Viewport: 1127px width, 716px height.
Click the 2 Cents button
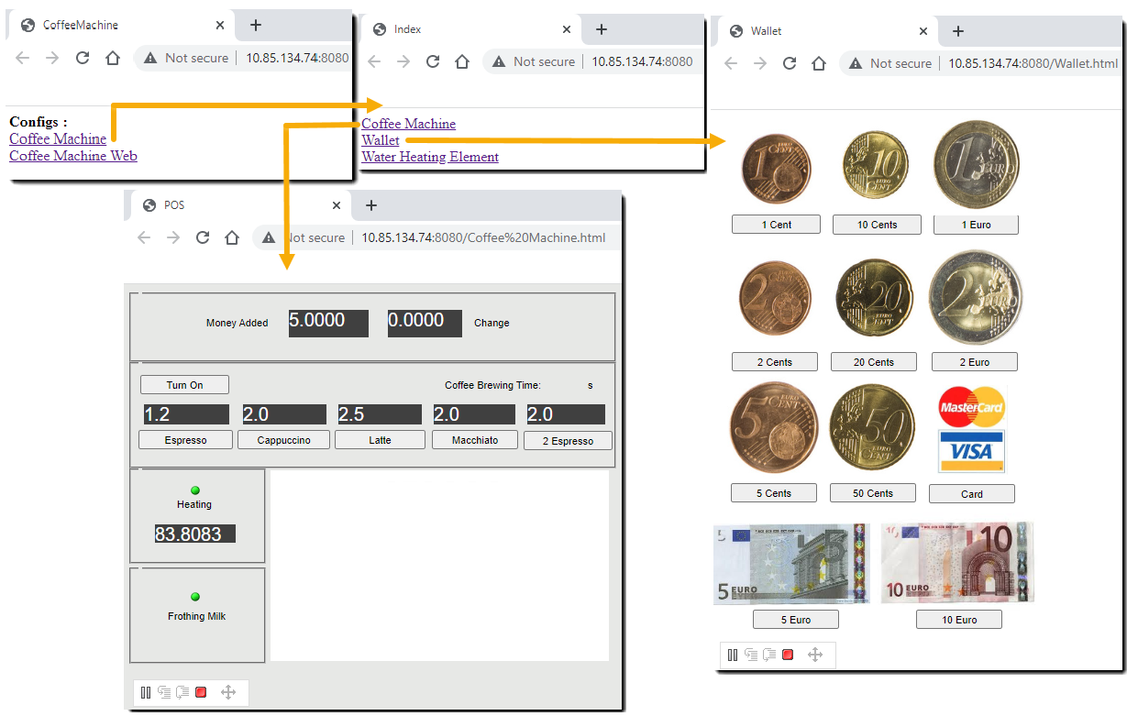(774, 362)
